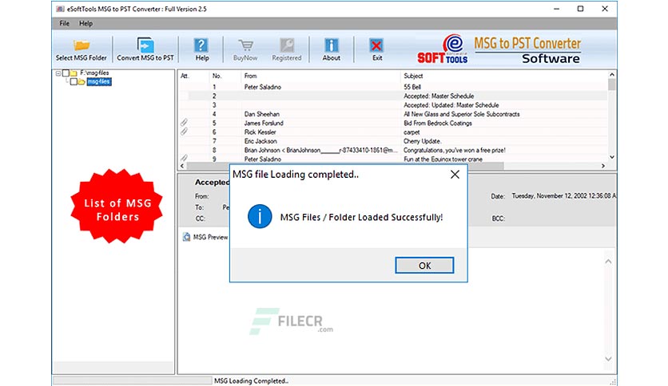The height and width of the screenshot is (386, 668).
Task: Close the MSG file Loading completed dialog
Action: (455, 175)
